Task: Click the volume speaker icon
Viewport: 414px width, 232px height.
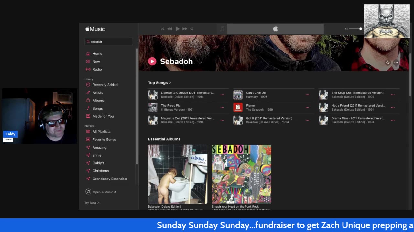Action: pyautogui.click(x=346, y=29)
